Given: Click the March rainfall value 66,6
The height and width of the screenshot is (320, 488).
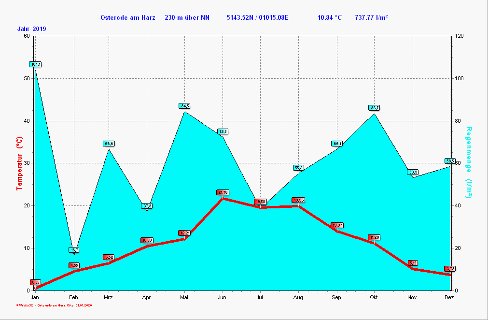Looking at the screenshot, I should [109, 144].
